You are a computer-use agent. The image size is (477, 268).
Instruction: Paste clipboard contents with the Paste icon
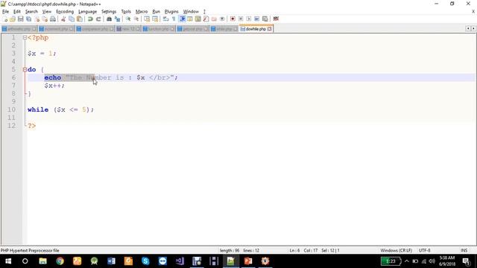point(80,19)
